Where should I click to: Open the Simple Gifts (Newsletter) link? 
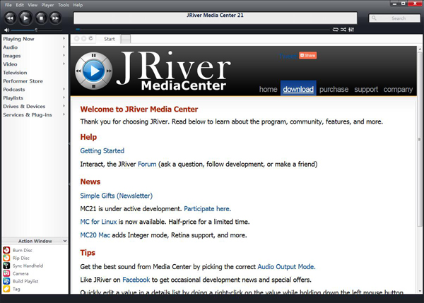pos(117,196)
